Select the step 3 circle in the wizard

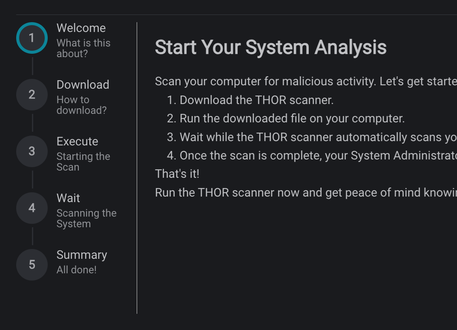(x=32, y=151)
